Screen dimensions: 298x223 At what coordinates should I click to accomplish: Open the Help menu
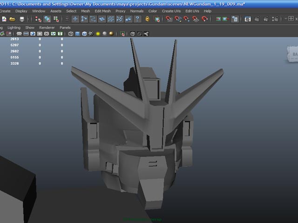pos(208,11)
